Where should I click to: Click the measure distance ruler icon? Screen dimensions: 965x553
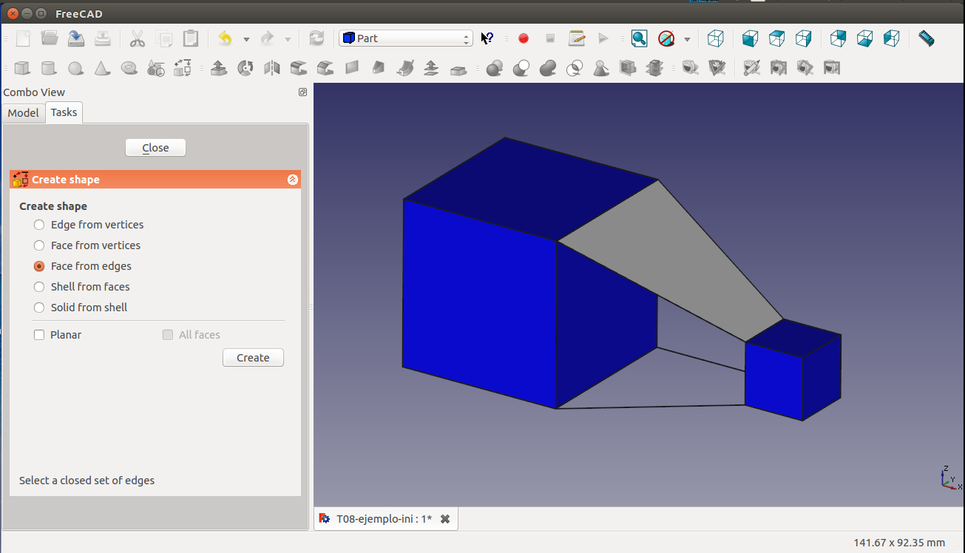(x=926, y=38)
